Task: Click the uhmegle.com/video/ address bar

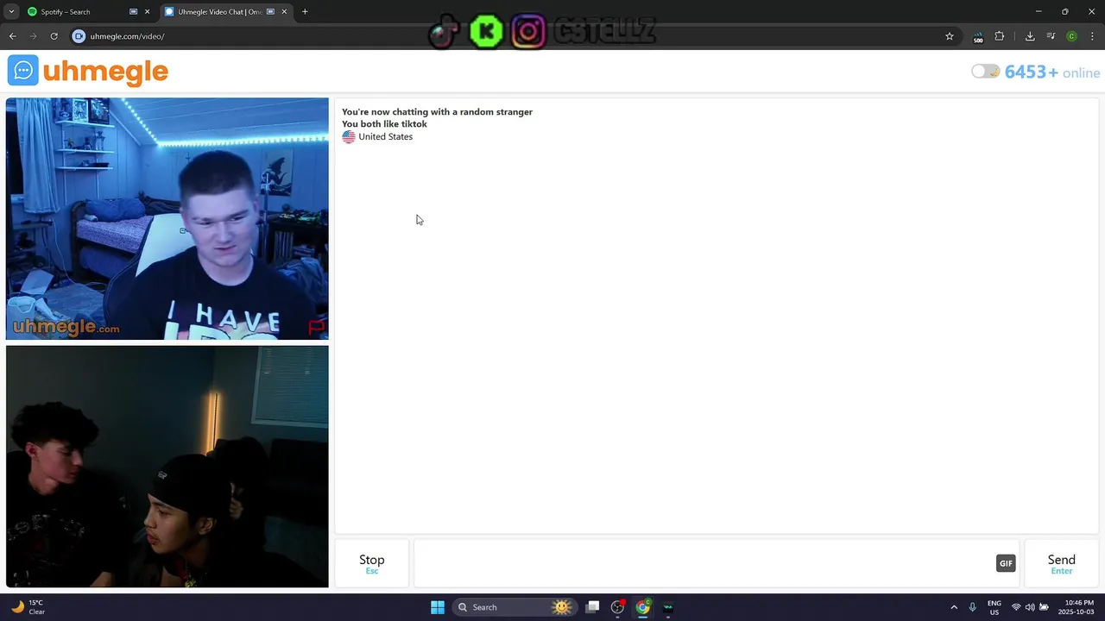Action: (x=509, y=36)
